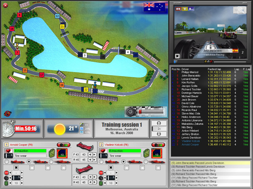Click Arnold Cooper's green fuel canister icon
Viewport: 253px width, 189px height.
click(x=51, y=152)
